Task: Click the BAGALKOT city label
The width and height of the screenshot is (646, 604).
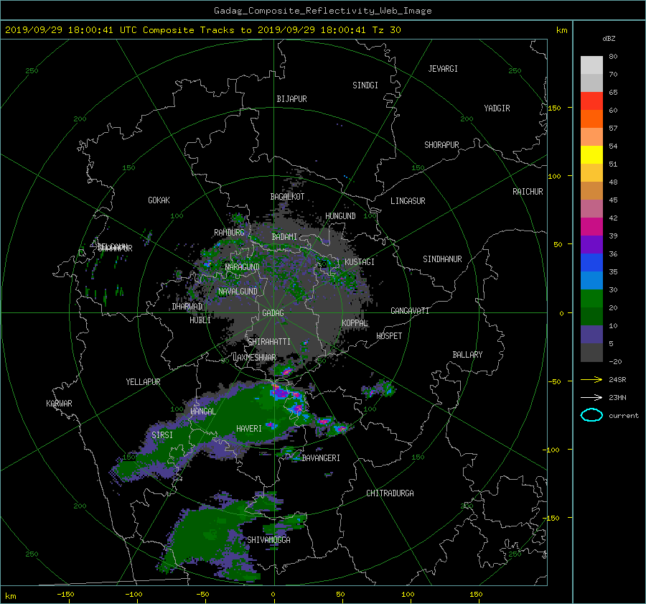Action: point(287,197)
